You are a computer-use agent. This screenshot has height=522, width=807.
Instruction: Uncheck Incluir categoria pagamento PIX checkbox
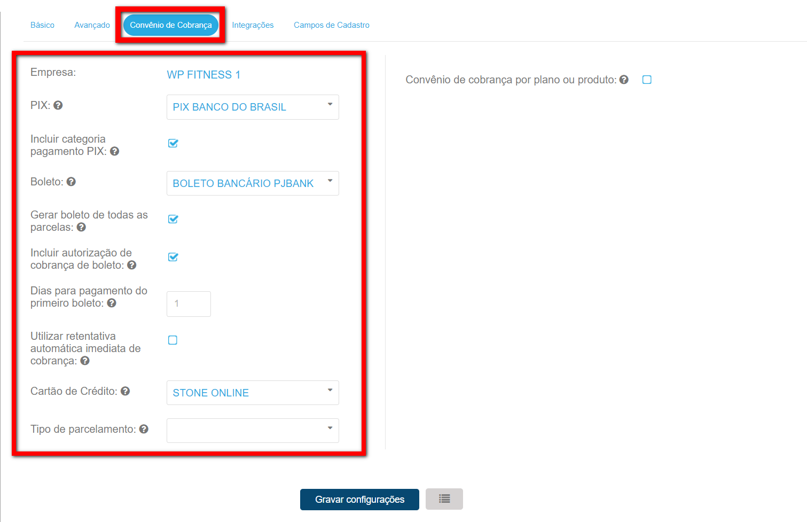173,143
